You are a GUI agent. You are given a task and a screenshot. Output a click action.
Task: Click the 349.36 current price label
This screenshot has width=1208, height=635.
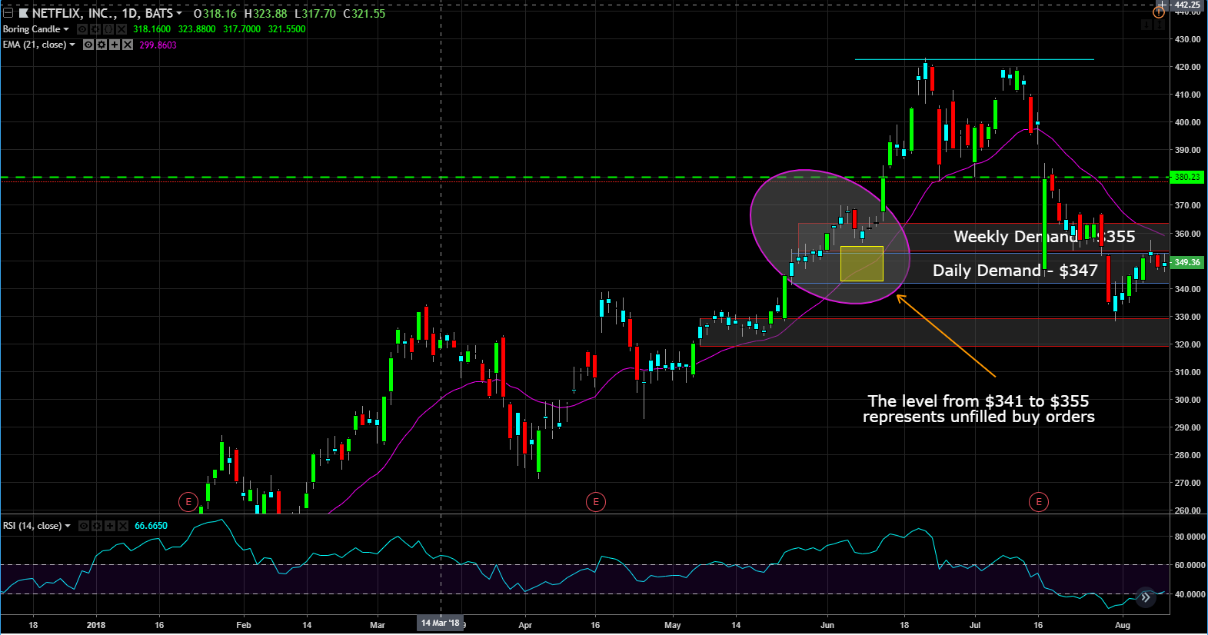pos(1187,262)
